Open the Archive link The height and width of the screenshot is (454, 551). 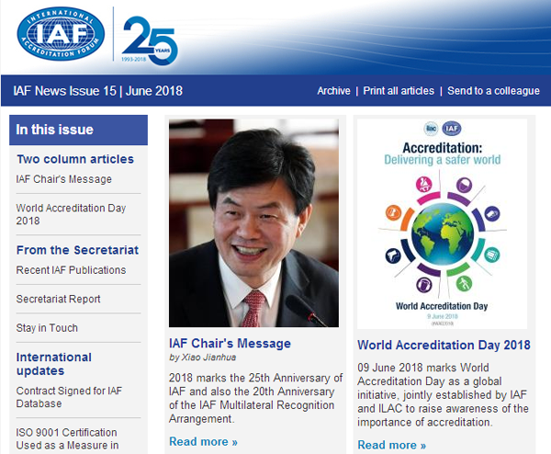pos(333,91)
